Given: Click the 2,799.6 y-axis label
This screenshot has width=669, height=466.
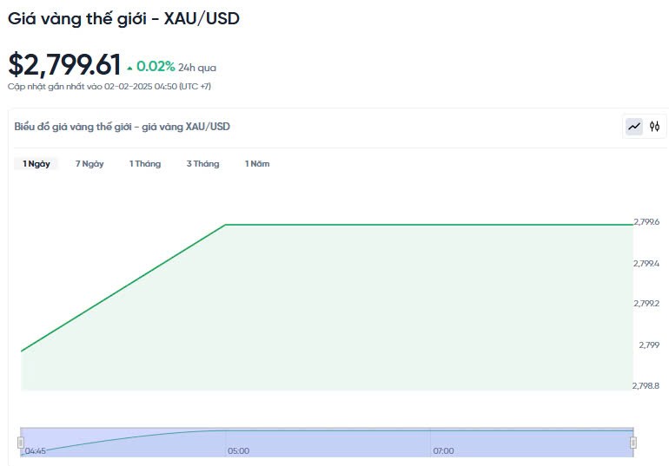Looking at the screenshot, I should (646, 222).
